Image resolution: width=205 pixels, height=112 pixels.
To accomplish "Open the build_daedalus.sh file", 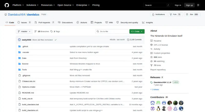I will [x=30, y=110].
